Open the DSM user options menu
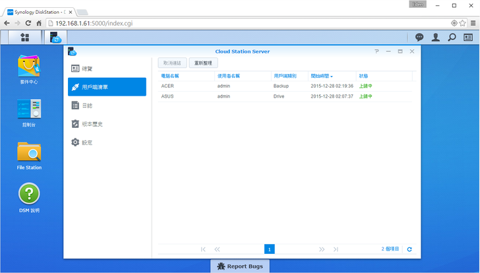This screenshot has height=273, width=480. click(436, 38)
